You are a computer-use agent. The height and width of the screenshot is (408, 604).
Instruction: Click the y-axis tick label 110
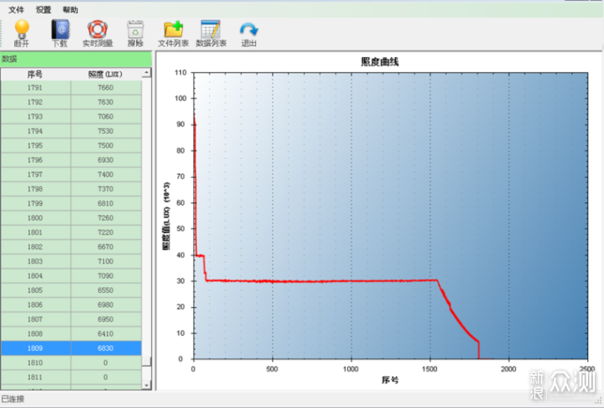tap(180, 72)
